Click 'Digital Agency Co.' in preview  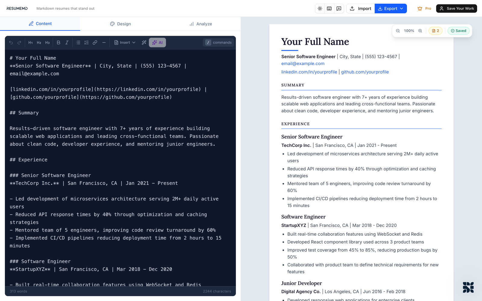[301, 292]
